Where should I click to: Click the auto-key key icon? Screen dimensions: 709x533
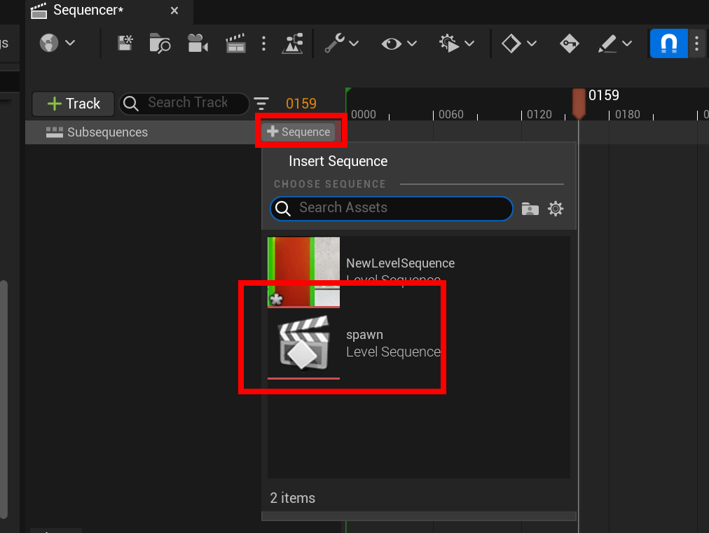tap(569, 43)
